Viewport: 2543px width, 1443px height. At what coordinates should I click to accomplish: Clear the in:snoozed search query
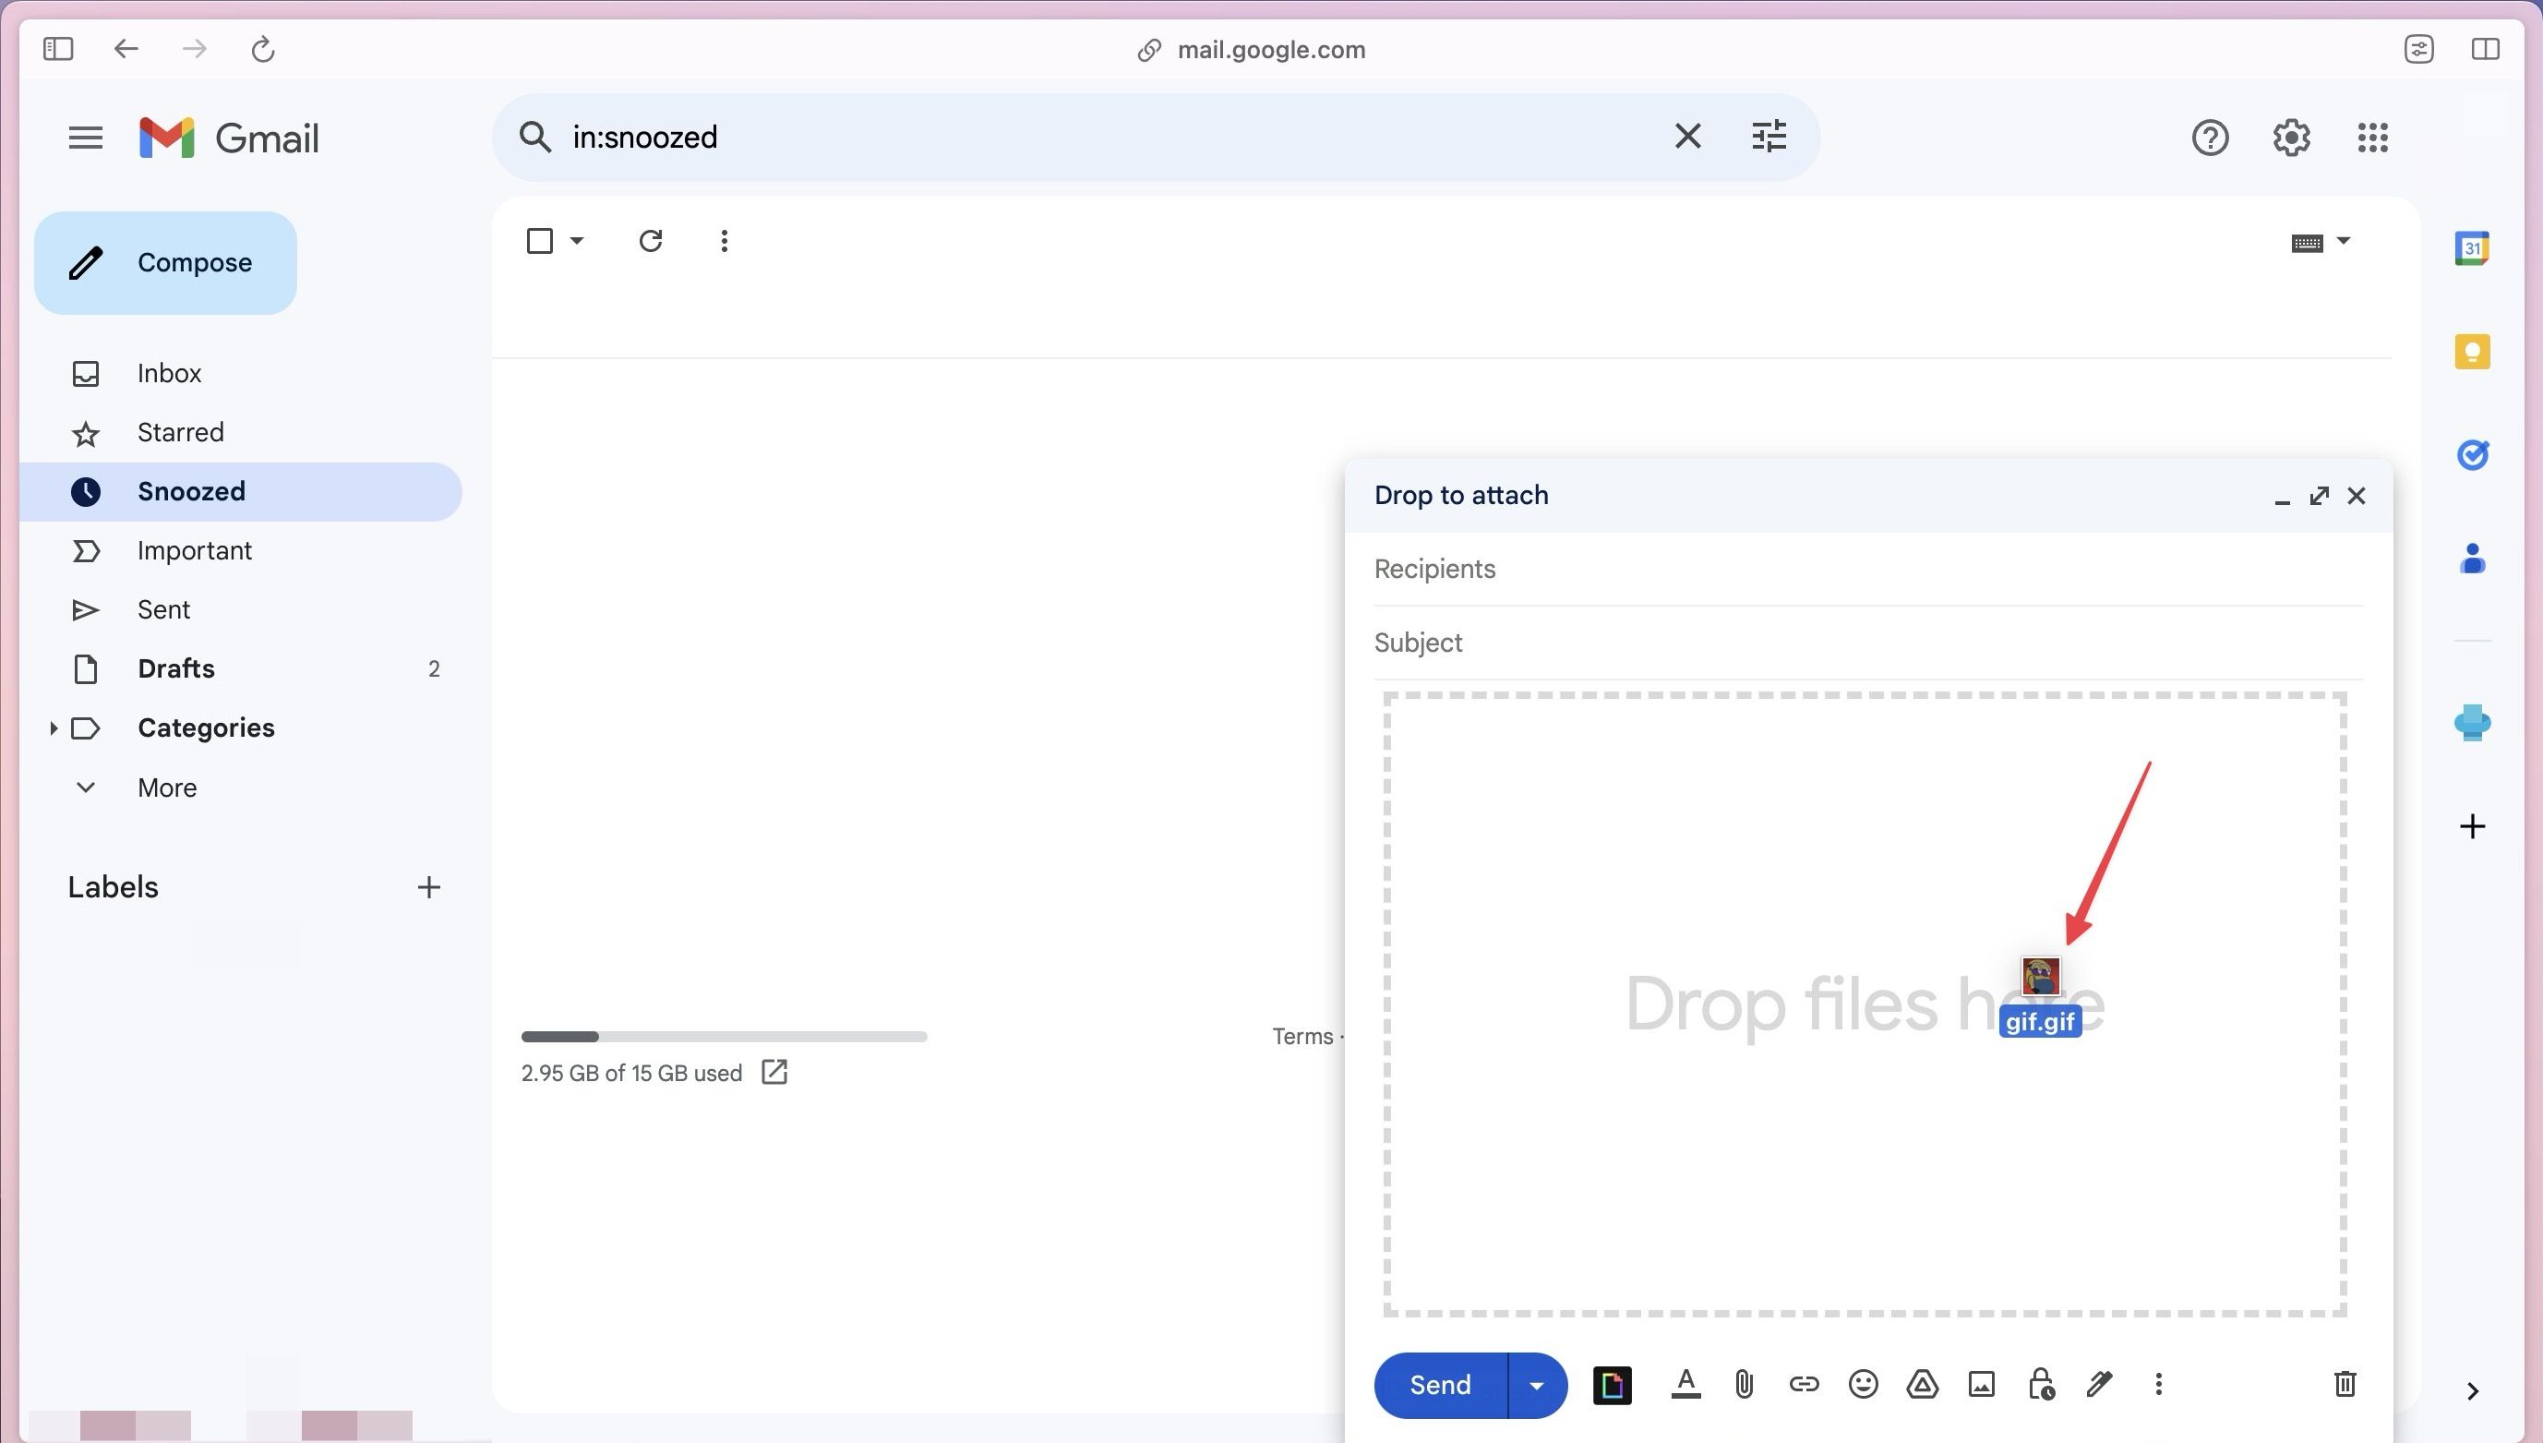click(x=1687, y=136)
